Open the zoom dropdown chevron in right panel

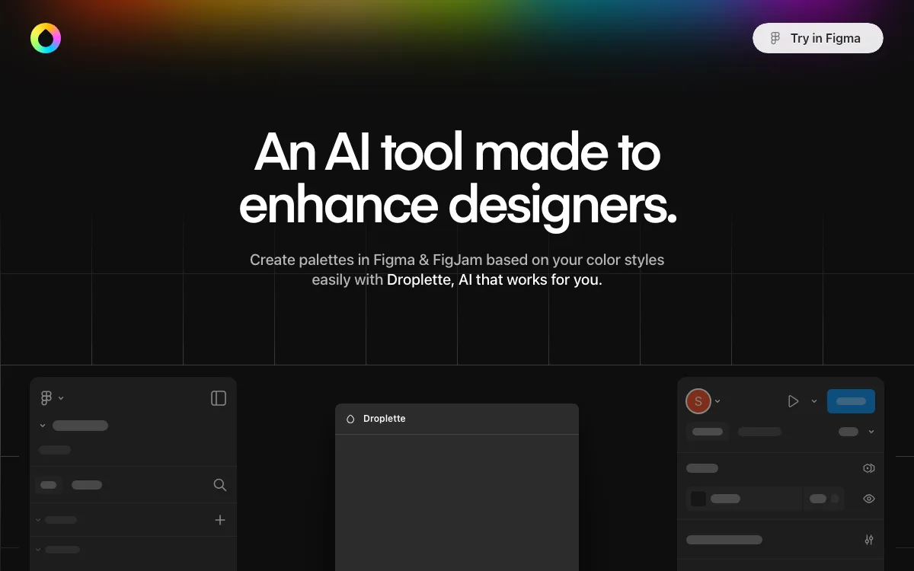871,432
